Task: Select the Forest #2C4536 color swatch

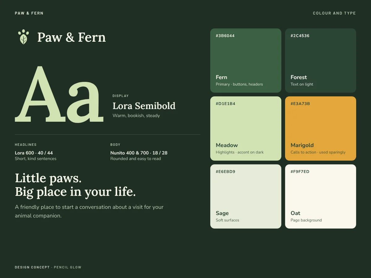Action: pos(321,61)
